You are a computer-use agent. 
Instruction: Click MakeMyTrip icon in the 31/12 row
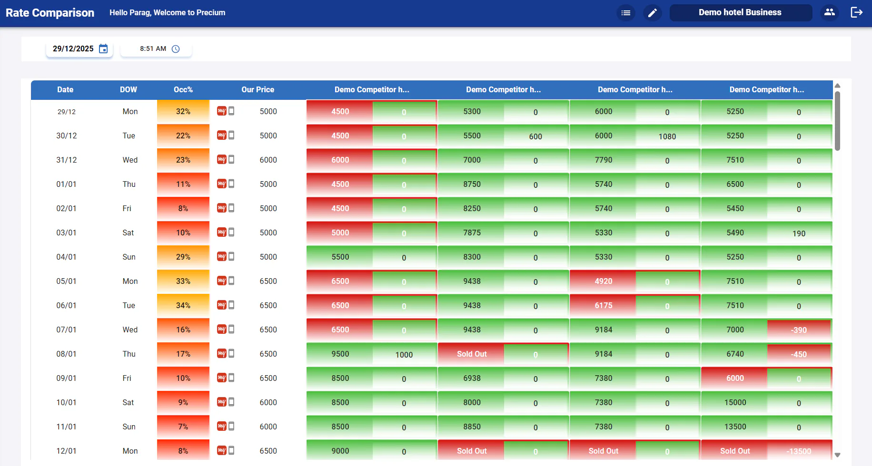coord(221,159)
